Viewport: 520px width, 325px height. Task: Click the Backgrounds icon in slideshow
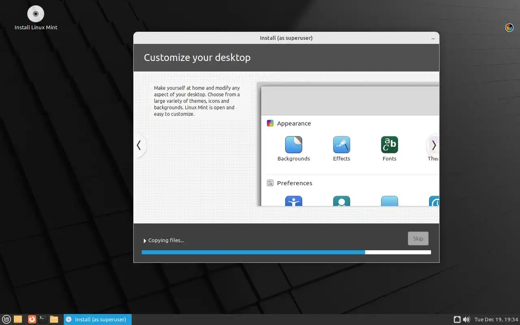coord(294,145)
